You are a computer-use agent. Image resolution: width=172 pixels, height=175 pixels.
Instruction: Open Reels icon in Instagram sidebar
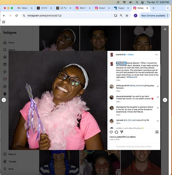click(x=5, y=64)
